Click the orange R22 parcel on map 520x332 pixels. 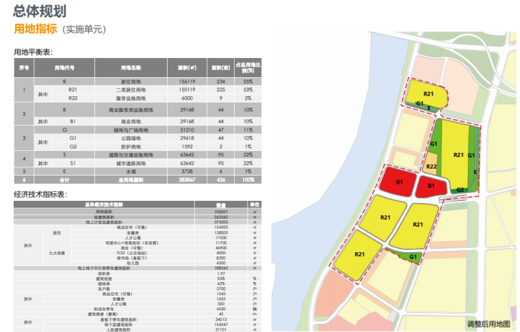tap(431, 166)
